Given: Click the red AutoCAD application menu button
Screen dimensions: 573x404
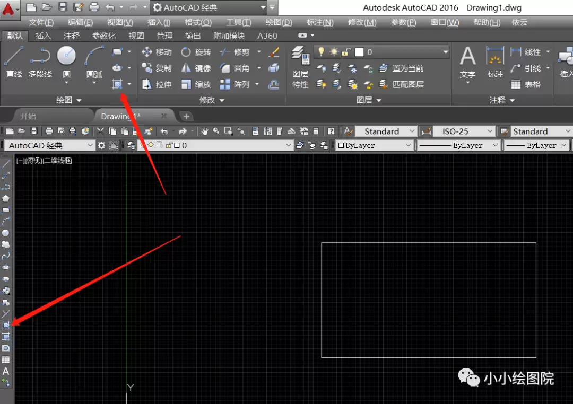Looking at the screenshot, I should click(8, 9).
